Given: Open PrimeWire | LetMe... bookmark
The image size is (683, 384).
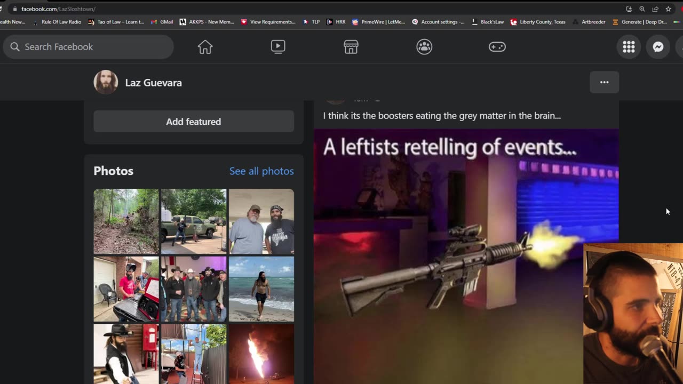Looking at the screenshot, I should (x=378, y=22).
